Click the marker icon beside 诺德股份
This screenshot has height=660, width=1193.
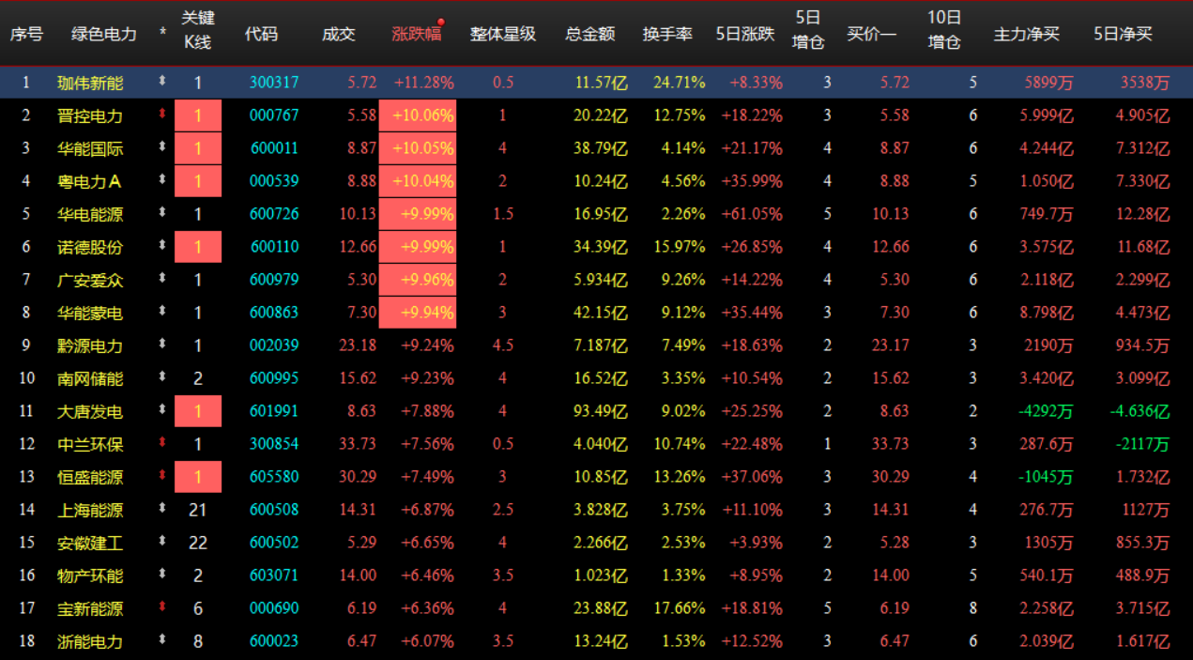click(162, 247)
